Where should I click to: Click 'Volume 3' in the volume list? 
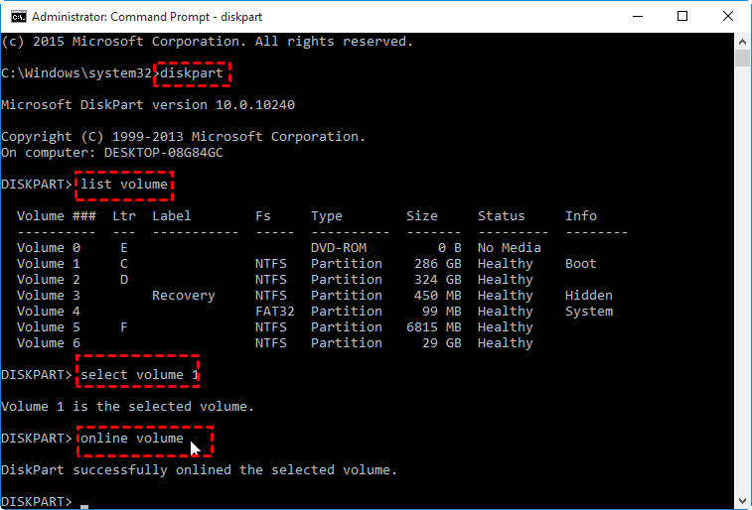point(49,295)
